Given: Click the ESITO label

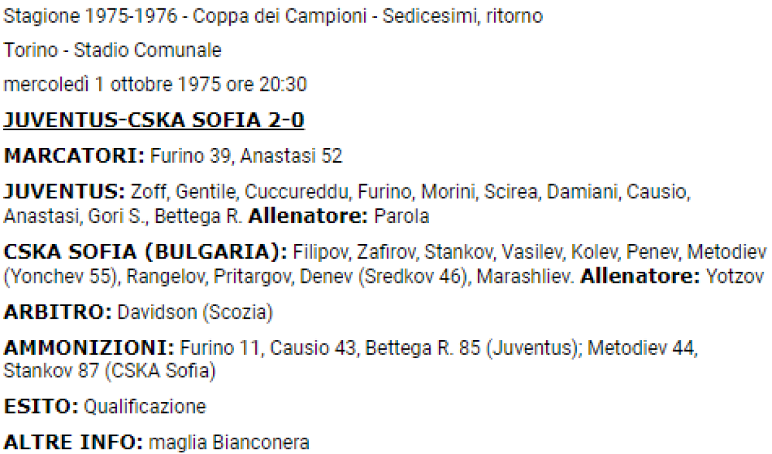Looking at the screenshot, I should [x=41, y=407].
